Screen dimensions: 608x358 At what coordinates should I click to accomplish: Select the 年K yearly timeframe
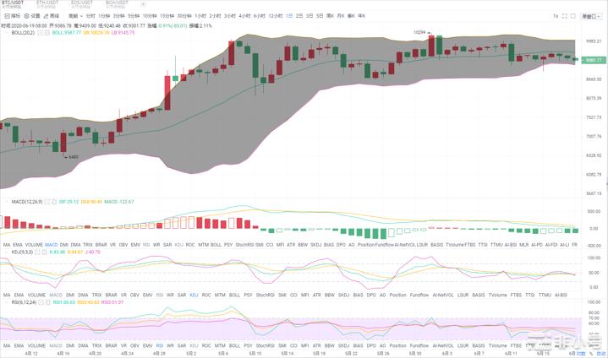pos(361,16)
